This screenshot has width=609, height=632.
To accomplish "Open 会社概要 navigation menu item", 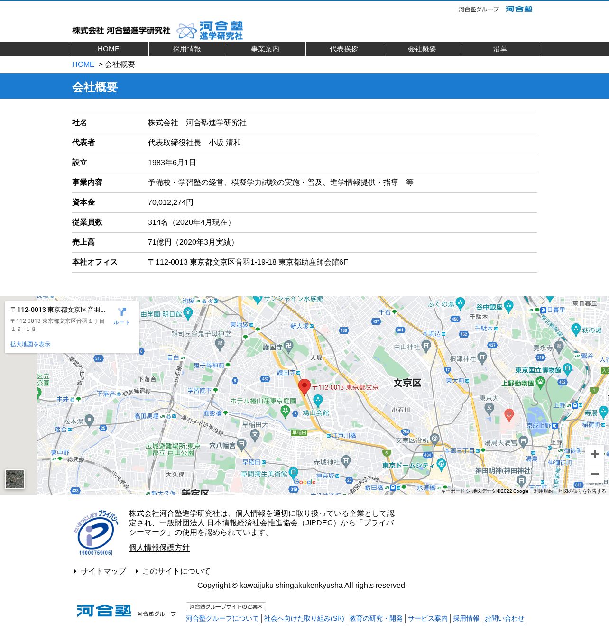I will pos(422,49).
